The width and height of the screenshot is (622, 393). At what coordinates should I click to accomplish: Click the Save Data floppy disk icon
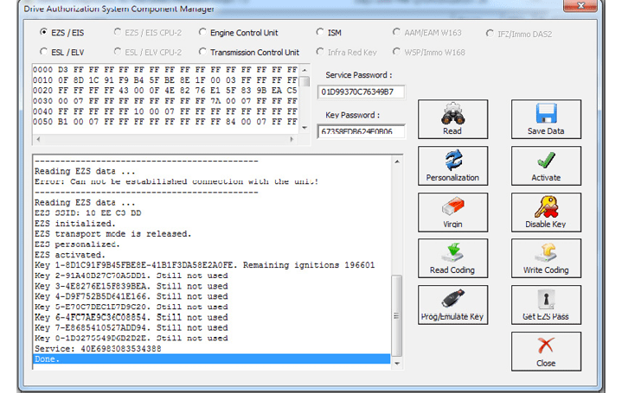(x=545, y=115)
